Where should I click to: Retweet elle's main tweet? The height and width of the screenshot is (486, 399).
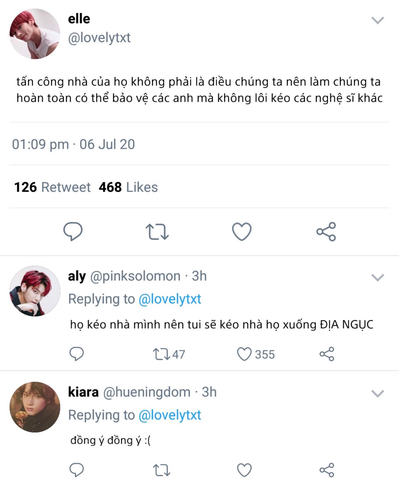pos(157,232)
